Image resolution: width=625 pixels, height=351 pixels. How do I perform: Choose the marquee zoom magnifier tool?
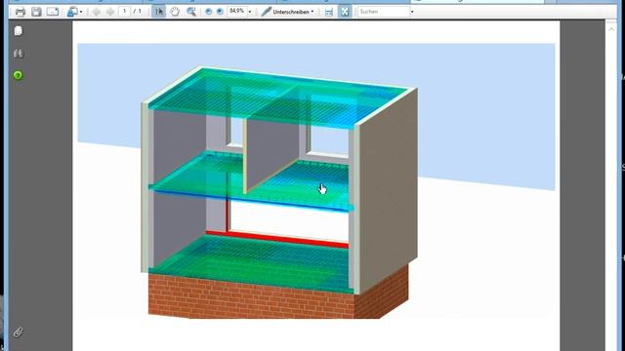191,12
